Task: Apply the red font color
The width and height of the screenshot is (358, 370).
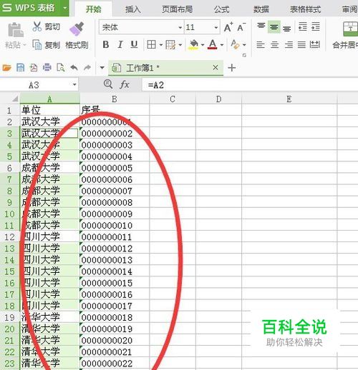Action: click(x=213, y=44)
